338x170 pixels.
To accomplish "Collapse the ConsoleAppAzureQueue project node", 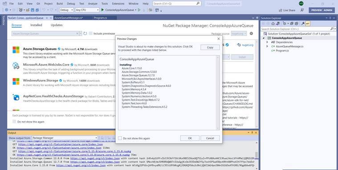I will 264,38.
